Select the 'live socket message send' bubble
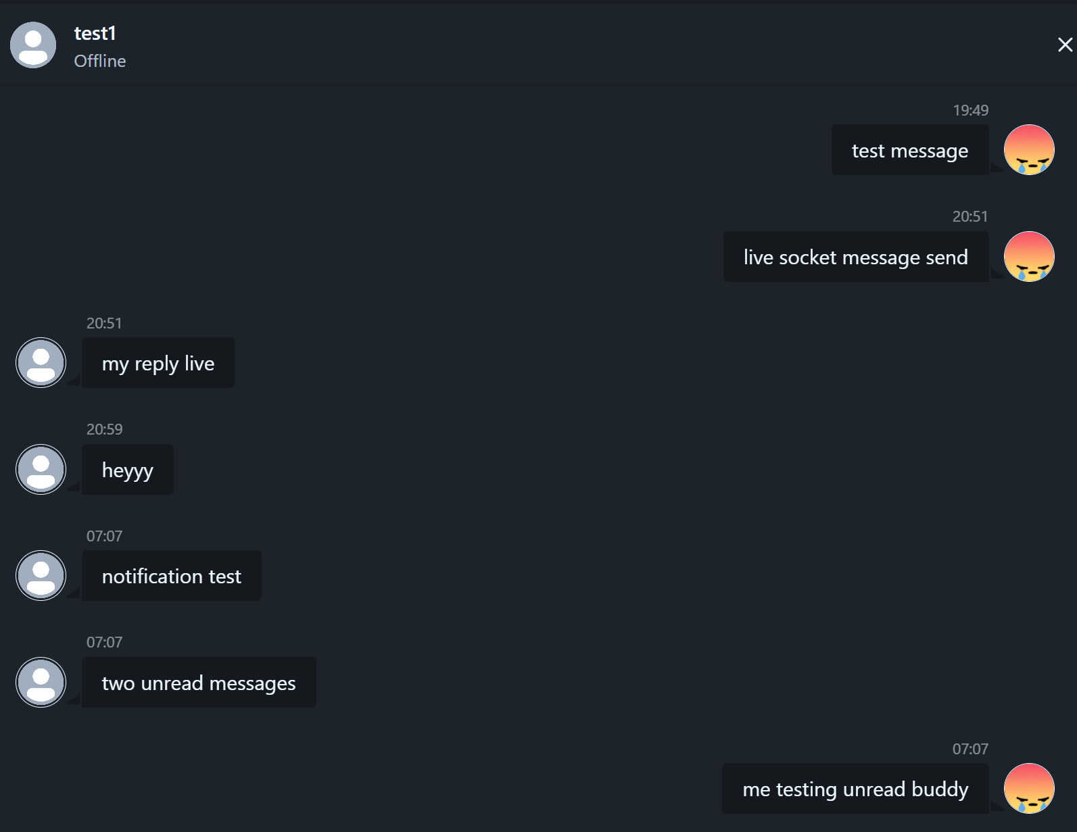 click(856, 257)
